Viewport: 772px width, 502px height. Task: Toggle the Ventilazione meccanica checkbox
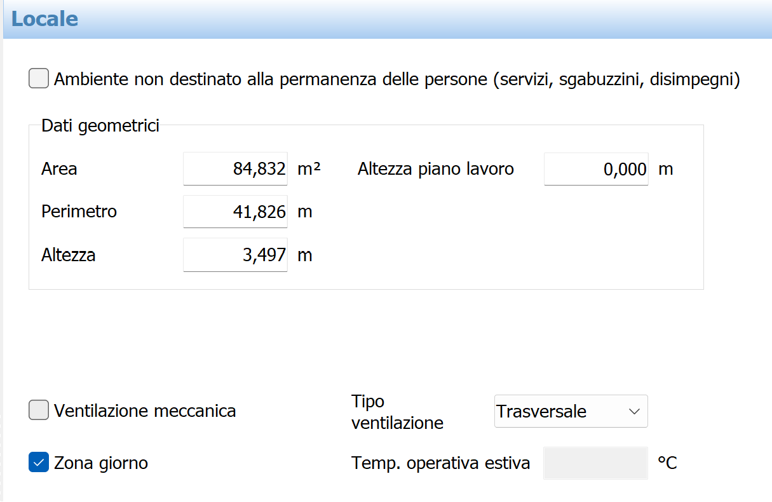tap(39, 410)
